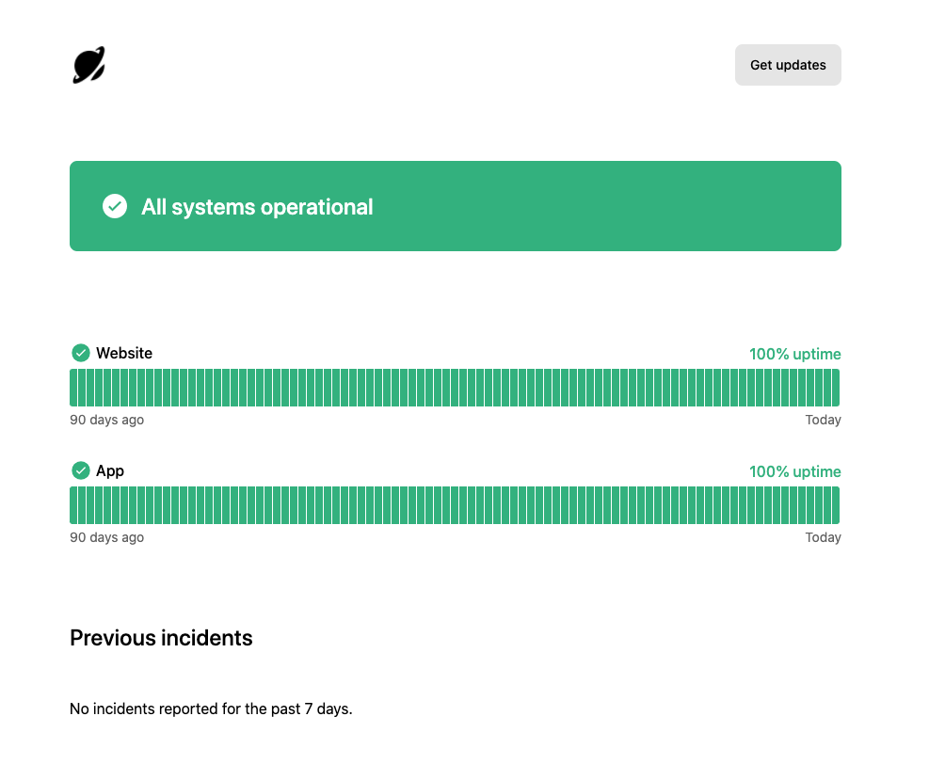
Task: Click the 90 days ago label under Website
Action: 106,420
